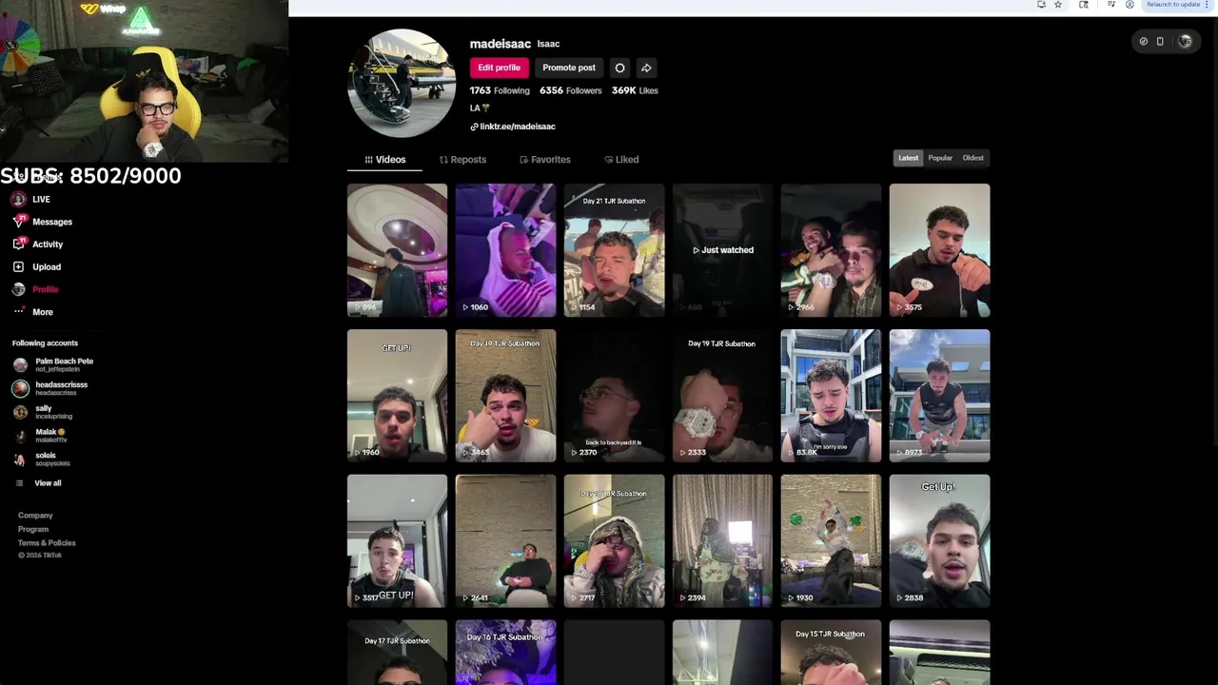The width and height of the screenshot is (1218, 685).
Task: Click the phone app icon top right
Action: coord(1160,42)
